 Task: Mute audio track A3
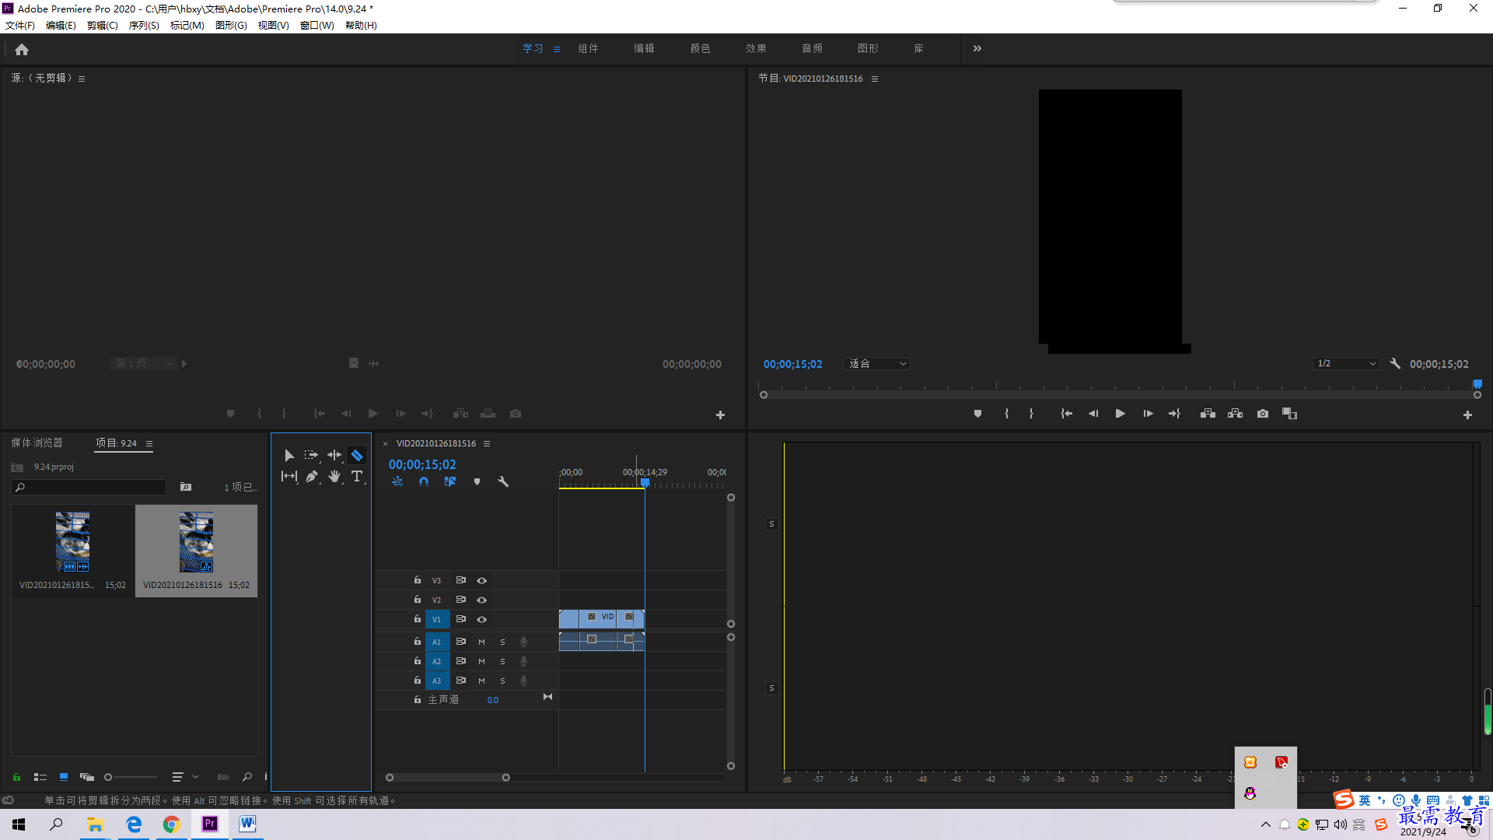coord(481,681)
